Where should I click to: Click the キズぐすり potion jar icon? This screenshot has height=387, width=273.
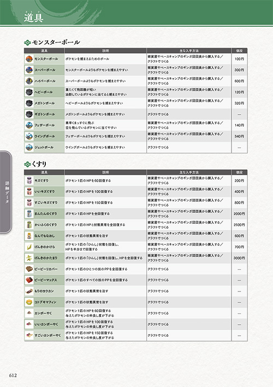tap(29, 181)
